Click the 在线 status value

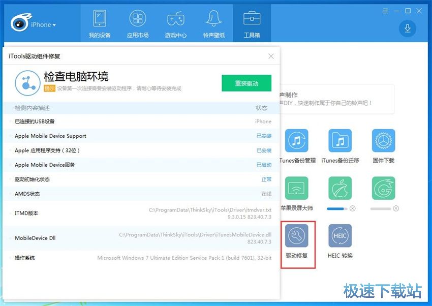pos(266,194)
